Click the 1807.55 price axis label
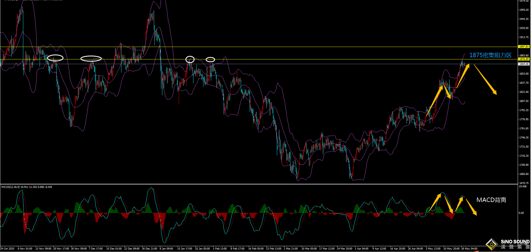This screenshot has width=531, height=252. (524, 101)
